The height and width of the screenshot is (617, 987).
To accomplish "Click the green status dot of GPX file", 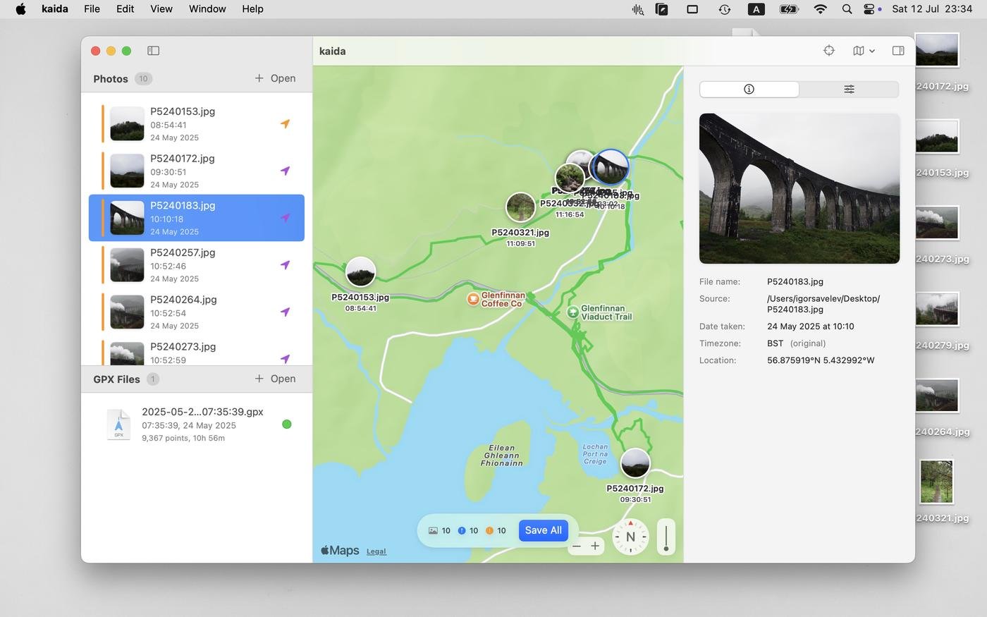I will click(x=286, y=424).
